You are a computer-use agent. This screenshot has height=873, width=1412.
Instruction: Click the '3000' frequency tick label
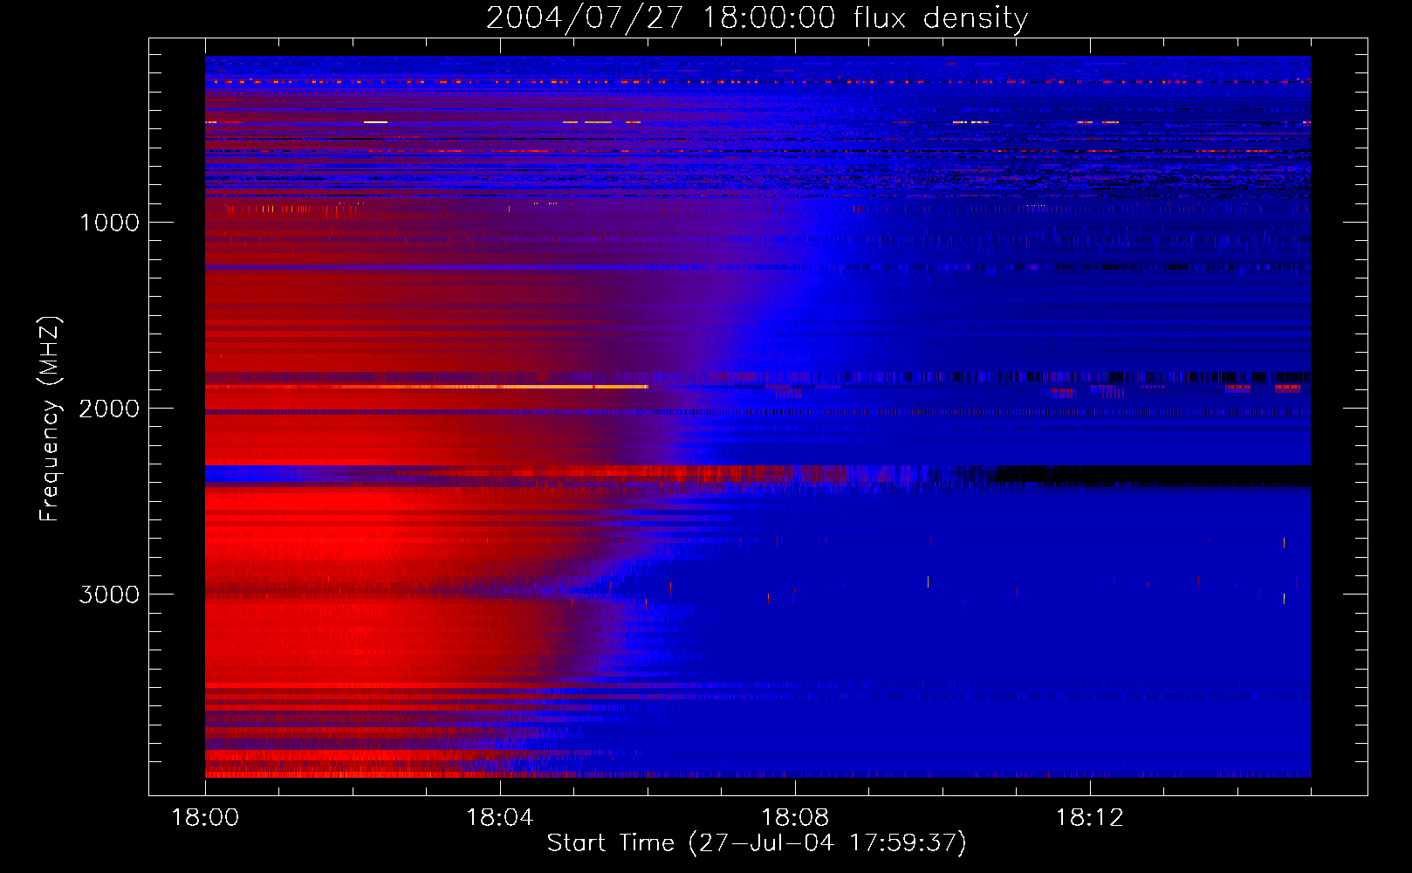coord(109,595)
